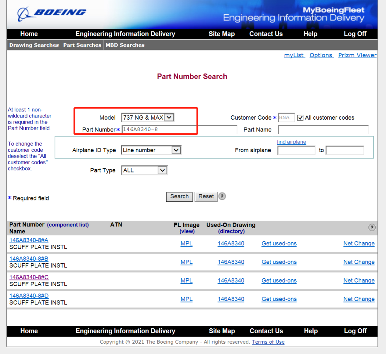Viewport: 386px width, 354px height.
Task: Get used-ons for 146A8340-8#A
Action: pos(279,244)
